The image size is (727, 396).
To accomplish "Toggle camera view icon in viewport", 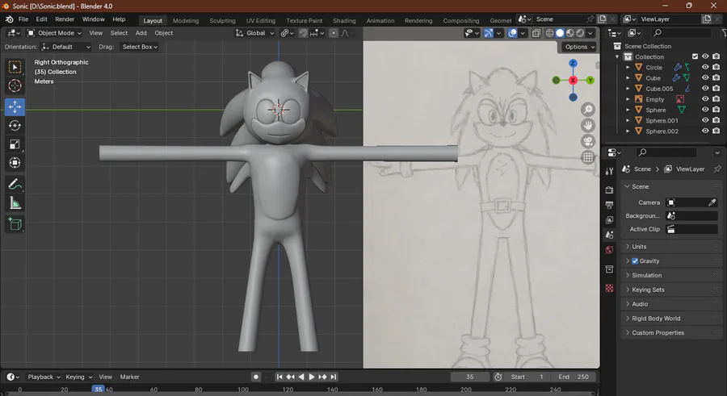I will tap(588, 141).
